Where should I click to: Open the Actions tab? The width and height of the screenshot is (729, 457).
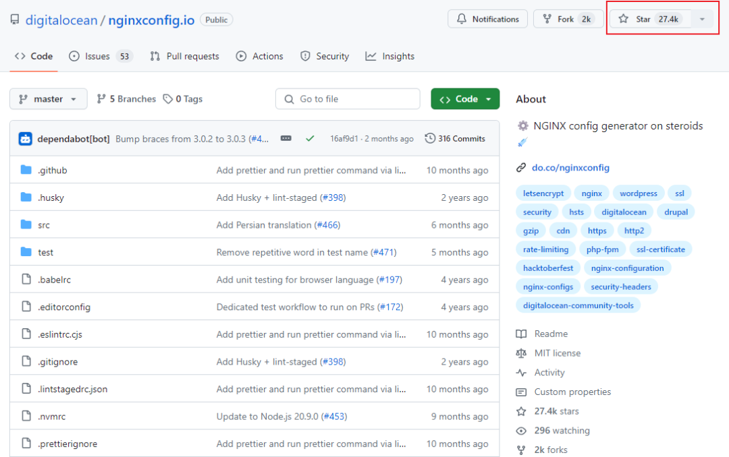(259, 56)
